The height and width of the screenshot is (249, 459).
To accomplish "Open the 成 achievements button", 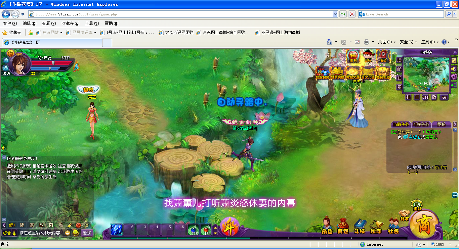I will pyautogui.click(x=399, y=60).
